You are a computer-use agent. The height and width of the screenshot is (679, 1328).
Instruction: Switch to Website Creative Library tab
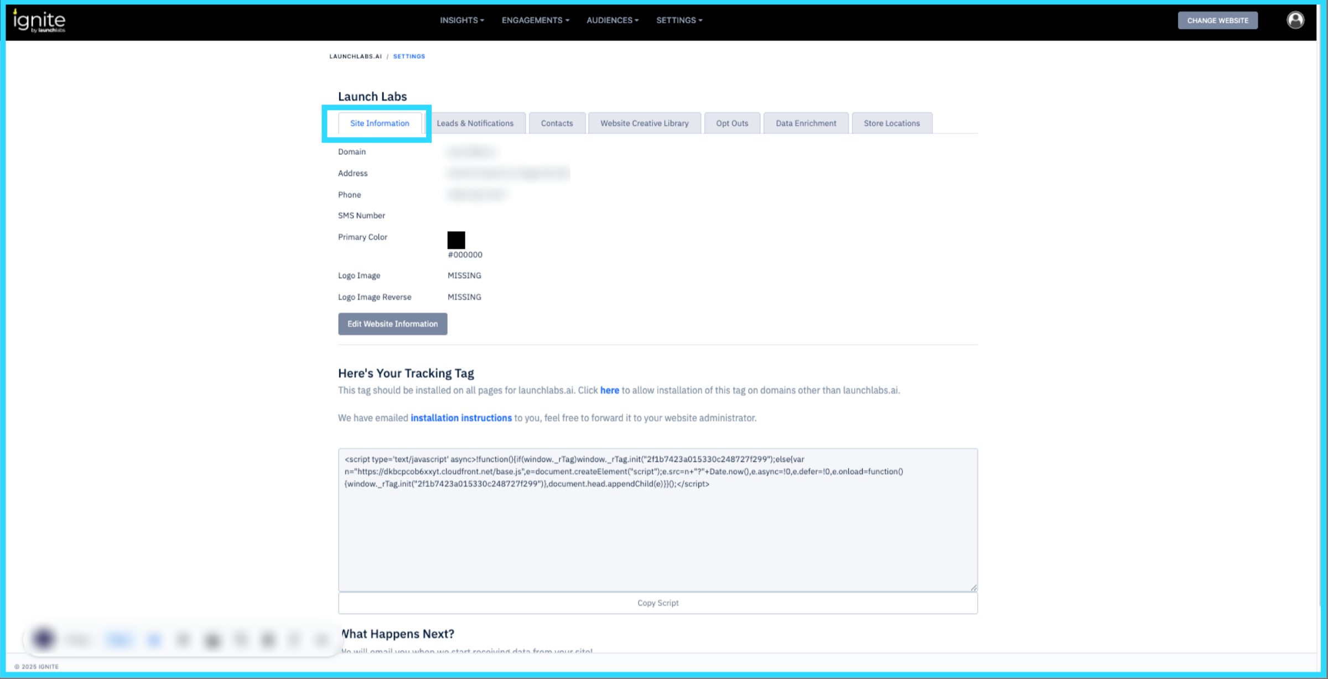tap(644, 123)
